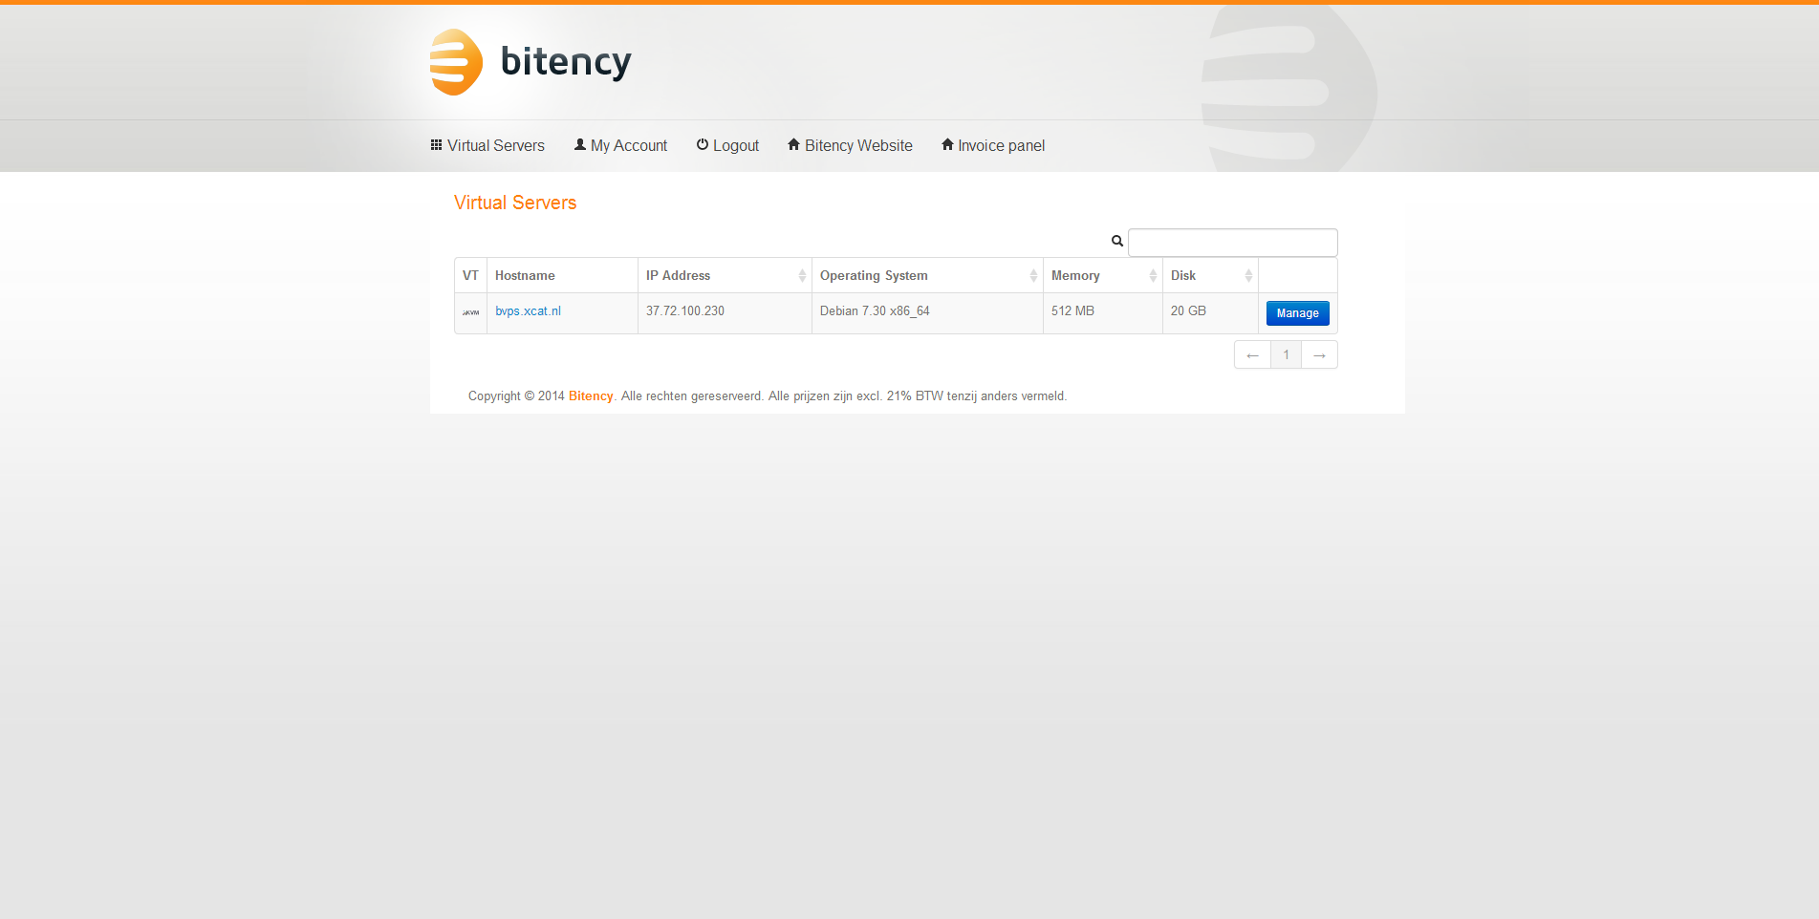Click the home icon beside Bitency Website

[x=793, y=145]
